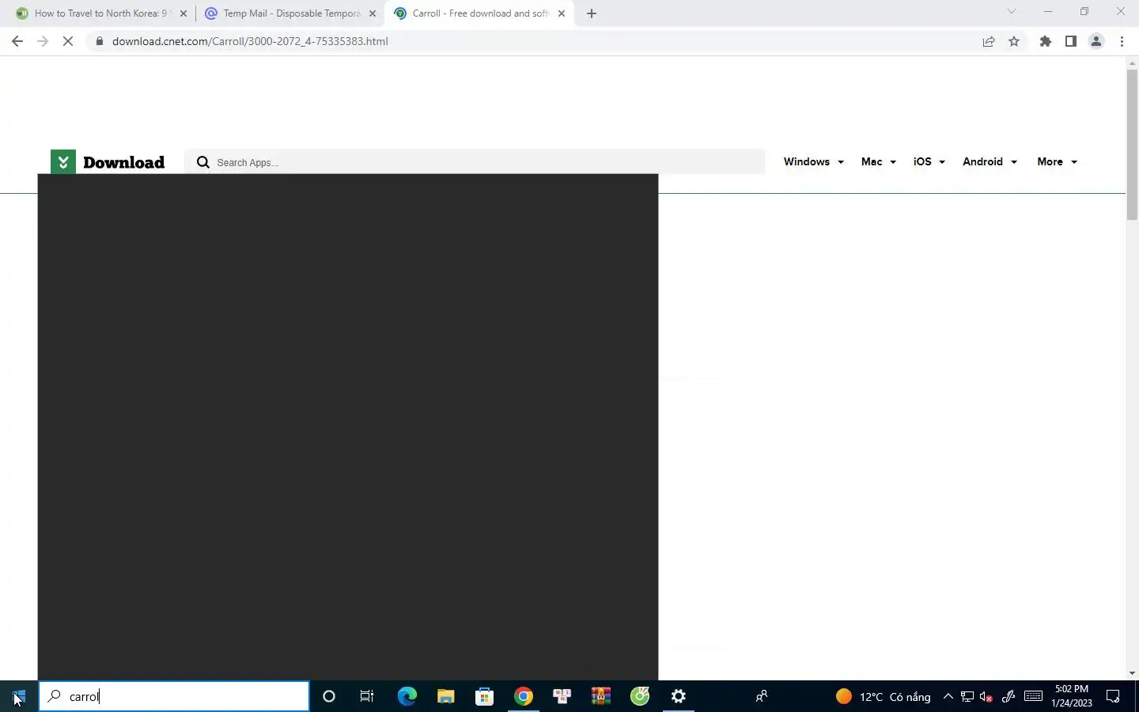Close the North Korea travel tab
Image resolution: width=1139 pixels, height=712 pixels.
[184, 13]
